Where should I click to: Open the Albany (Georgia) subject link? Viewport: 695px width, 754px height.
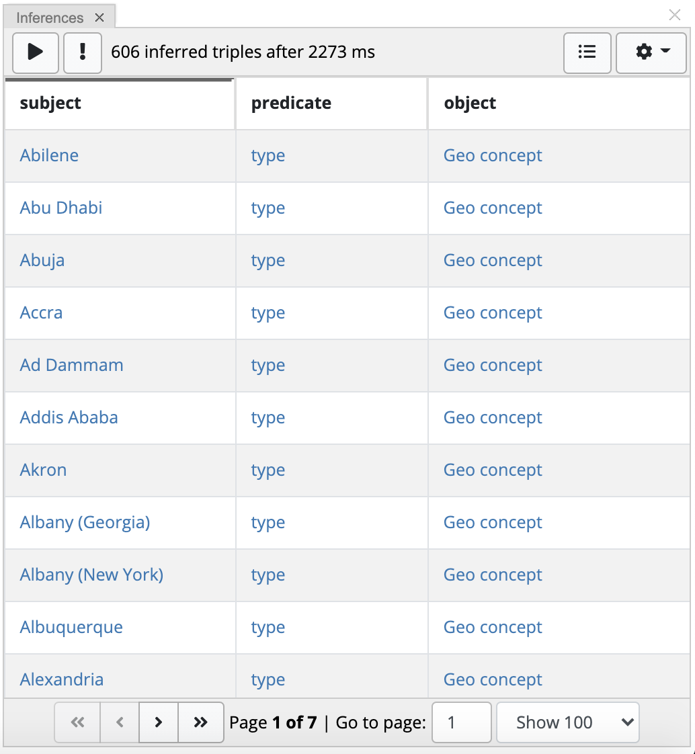pos(85,522)
